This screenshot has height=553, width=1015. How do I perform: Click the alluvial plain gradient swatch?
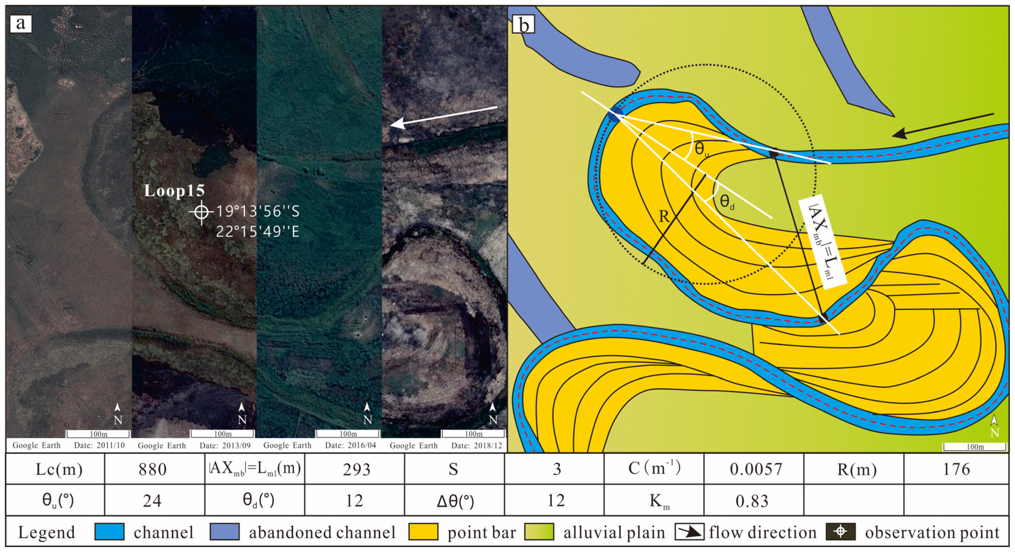coord(539,532)
